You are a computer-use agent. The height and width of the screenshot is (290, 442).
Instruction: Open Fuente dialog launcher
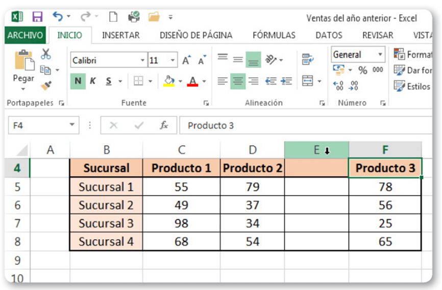[206, 103]
